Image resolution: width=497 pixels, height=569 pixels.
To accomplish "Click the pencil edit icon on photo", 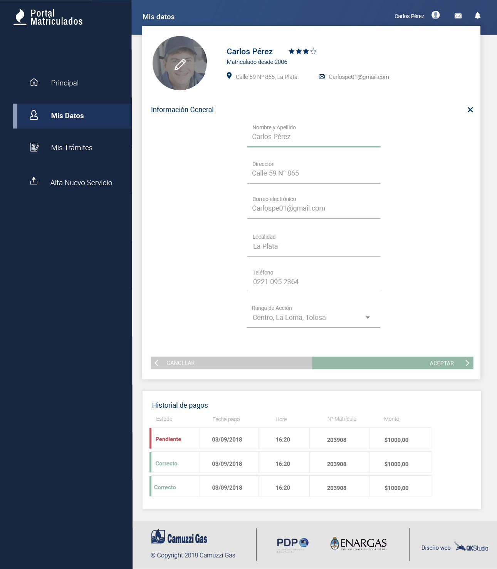I will (x=180, y=64).
